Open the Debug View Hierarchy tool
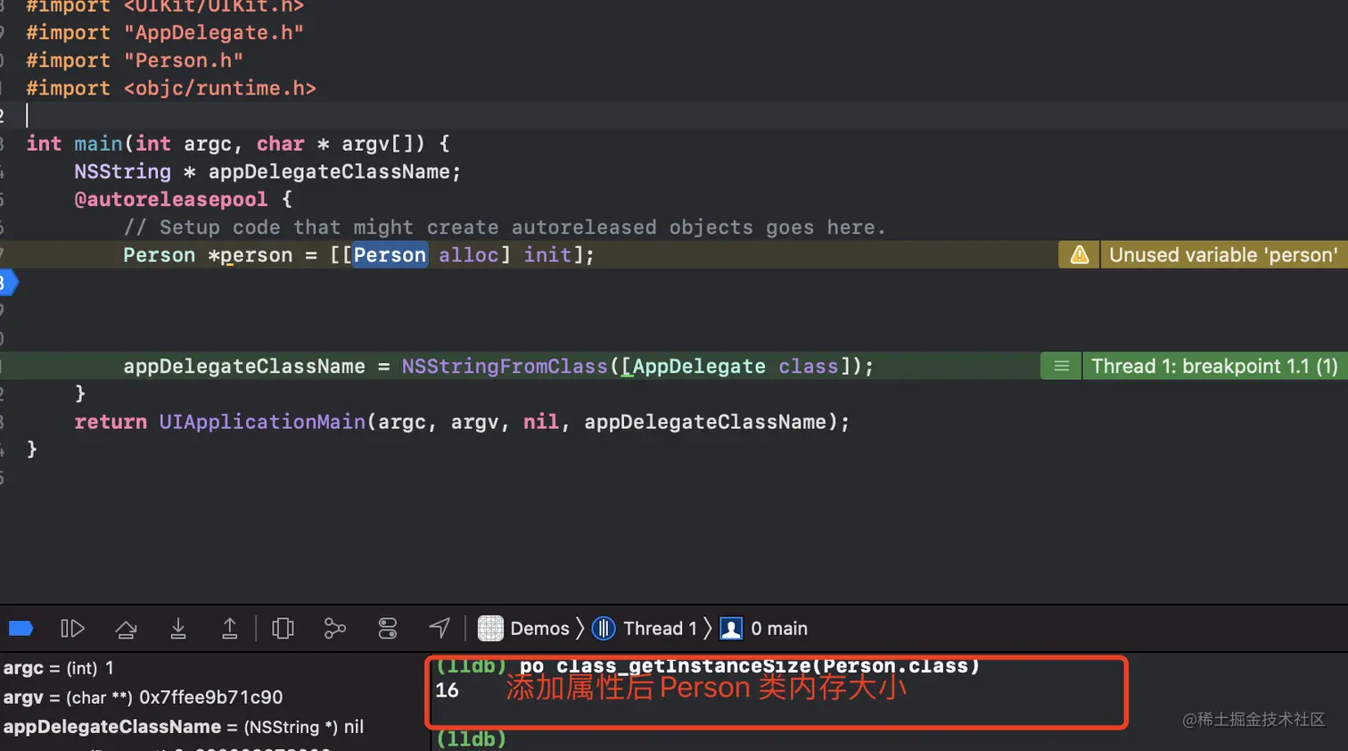Screen dimensions: 1348x751 [283, 629]
